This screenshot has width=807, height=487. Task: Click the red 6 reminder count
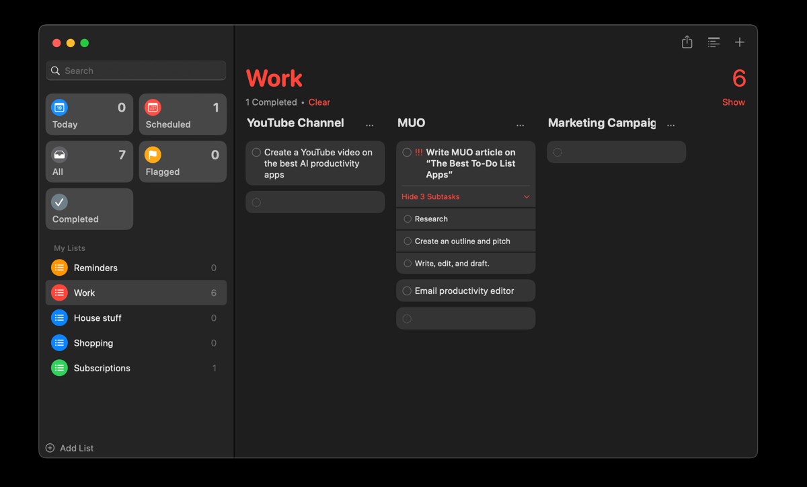coord(739,79)
